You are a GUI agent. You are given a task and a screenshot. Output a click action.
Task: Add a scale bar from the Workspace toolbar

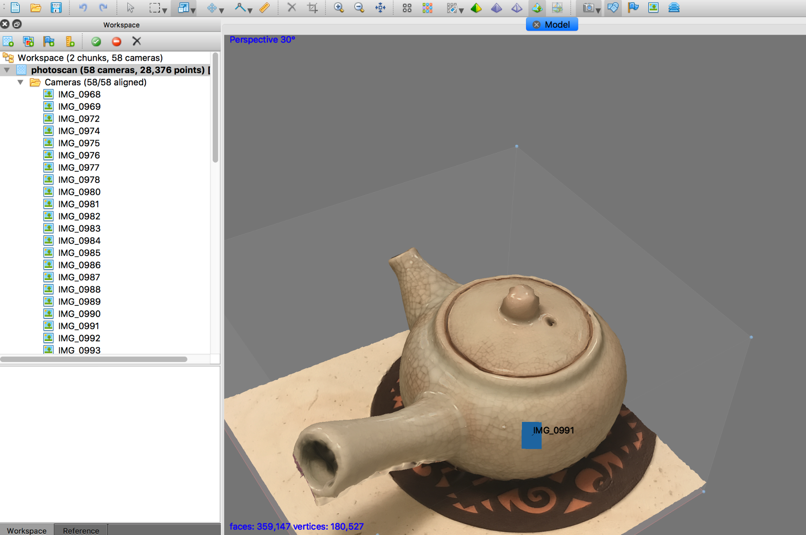(x=70, y=41)
